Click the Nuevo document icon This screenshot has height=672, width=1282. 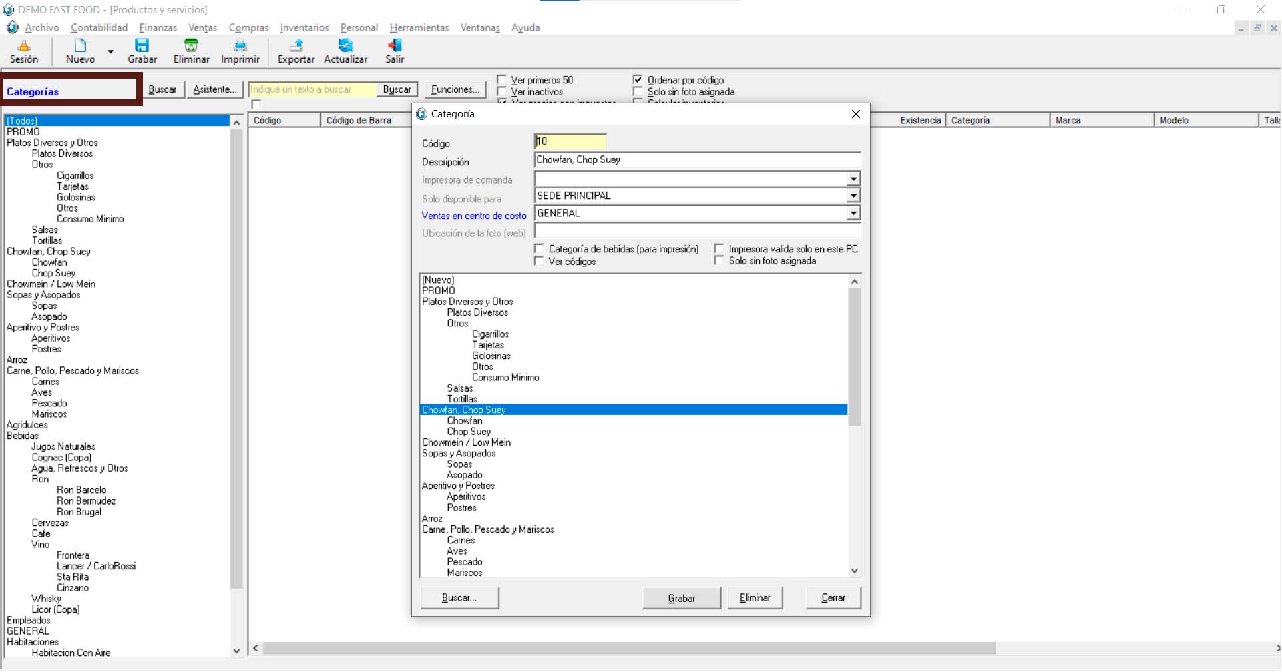coord(80,46)
